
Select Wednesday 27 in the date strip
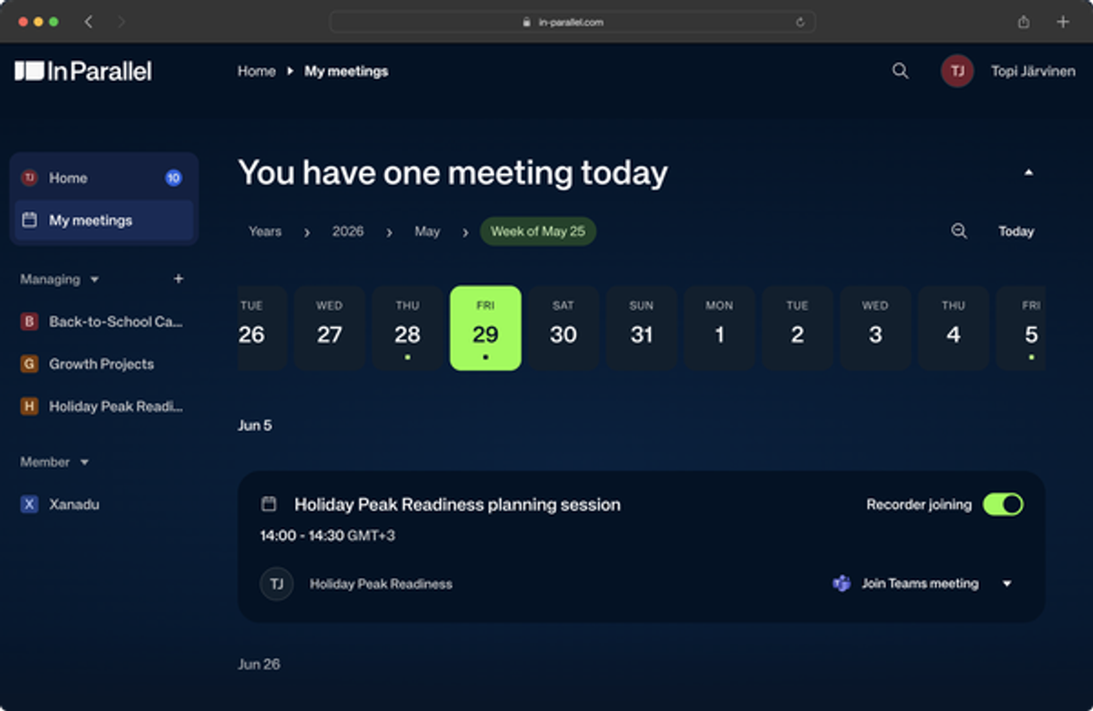click(x=330, y=328)
